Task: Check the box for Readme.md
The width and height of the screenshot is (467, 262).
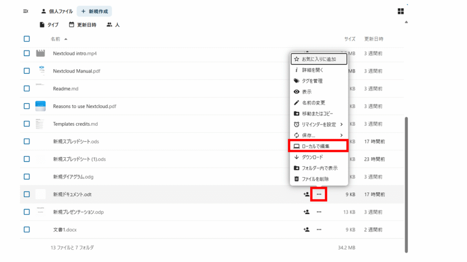Action: tap(26, 89)
